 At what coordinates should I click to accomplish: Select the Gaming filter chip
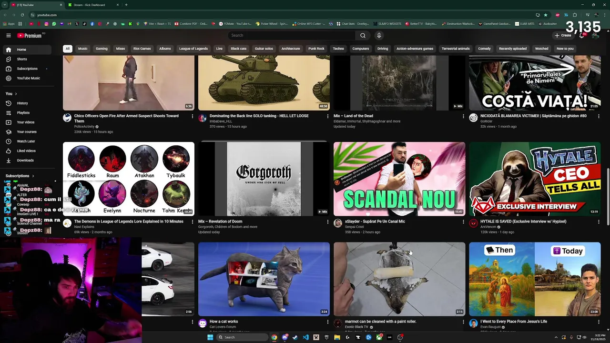[102, 49]
